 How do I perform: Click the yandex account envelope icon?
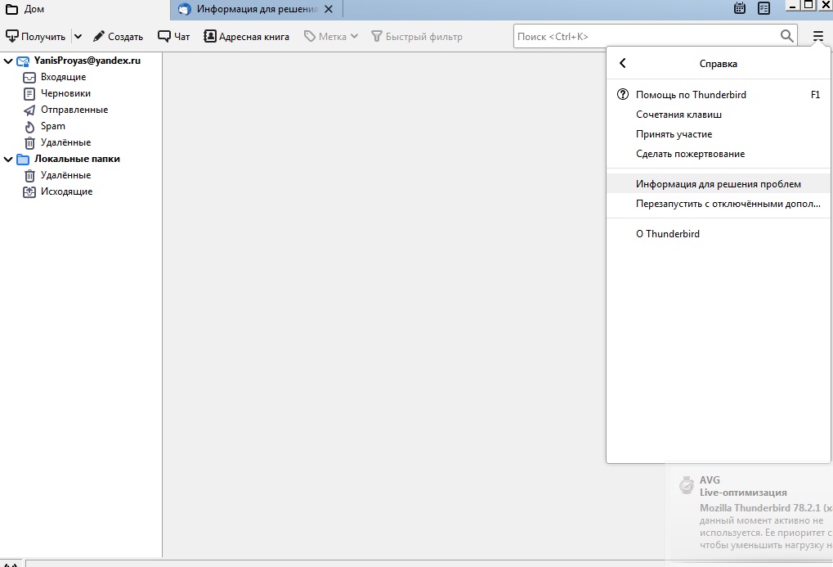(23, 61)
